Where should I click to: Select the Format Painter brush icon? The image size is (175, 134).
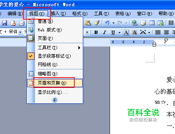[x=97, y=23]
